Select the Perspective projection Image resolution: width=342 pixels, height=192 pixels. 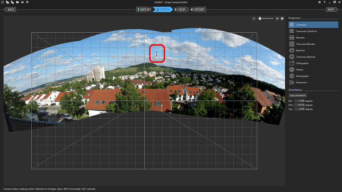click(x=301, y=82)
